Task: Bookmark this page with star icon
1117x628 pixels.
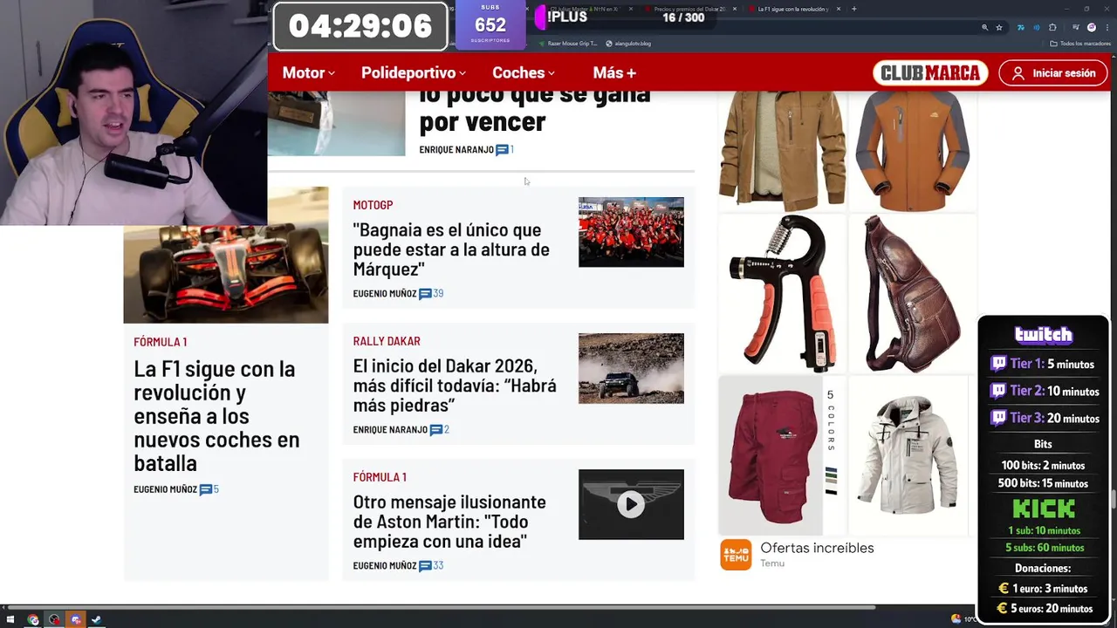Action: (999, 27)
